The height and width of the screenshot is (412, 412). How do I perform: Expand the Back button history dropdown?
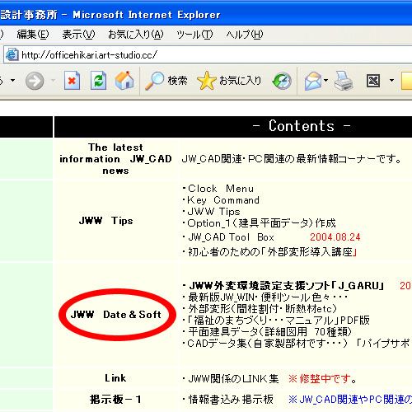coord(12,81)
